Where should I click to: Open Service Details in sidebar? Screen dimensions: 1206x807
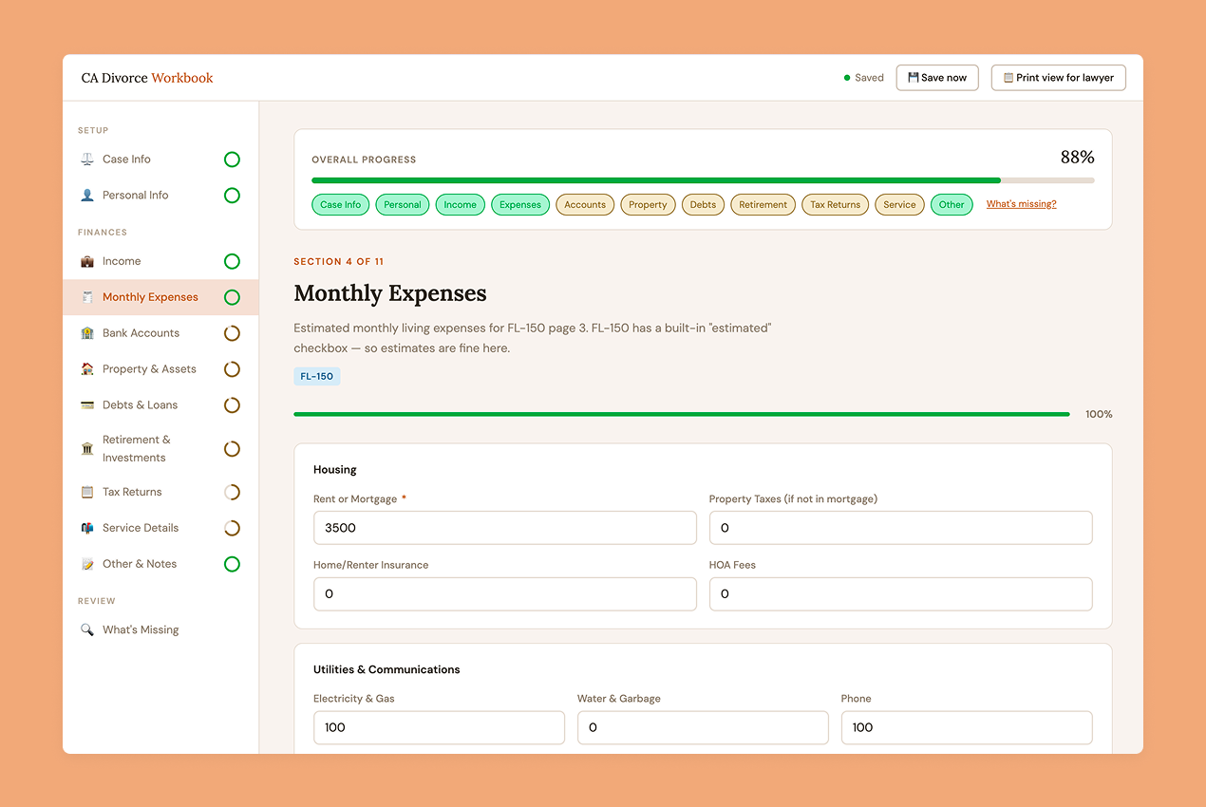click(160, 528)
